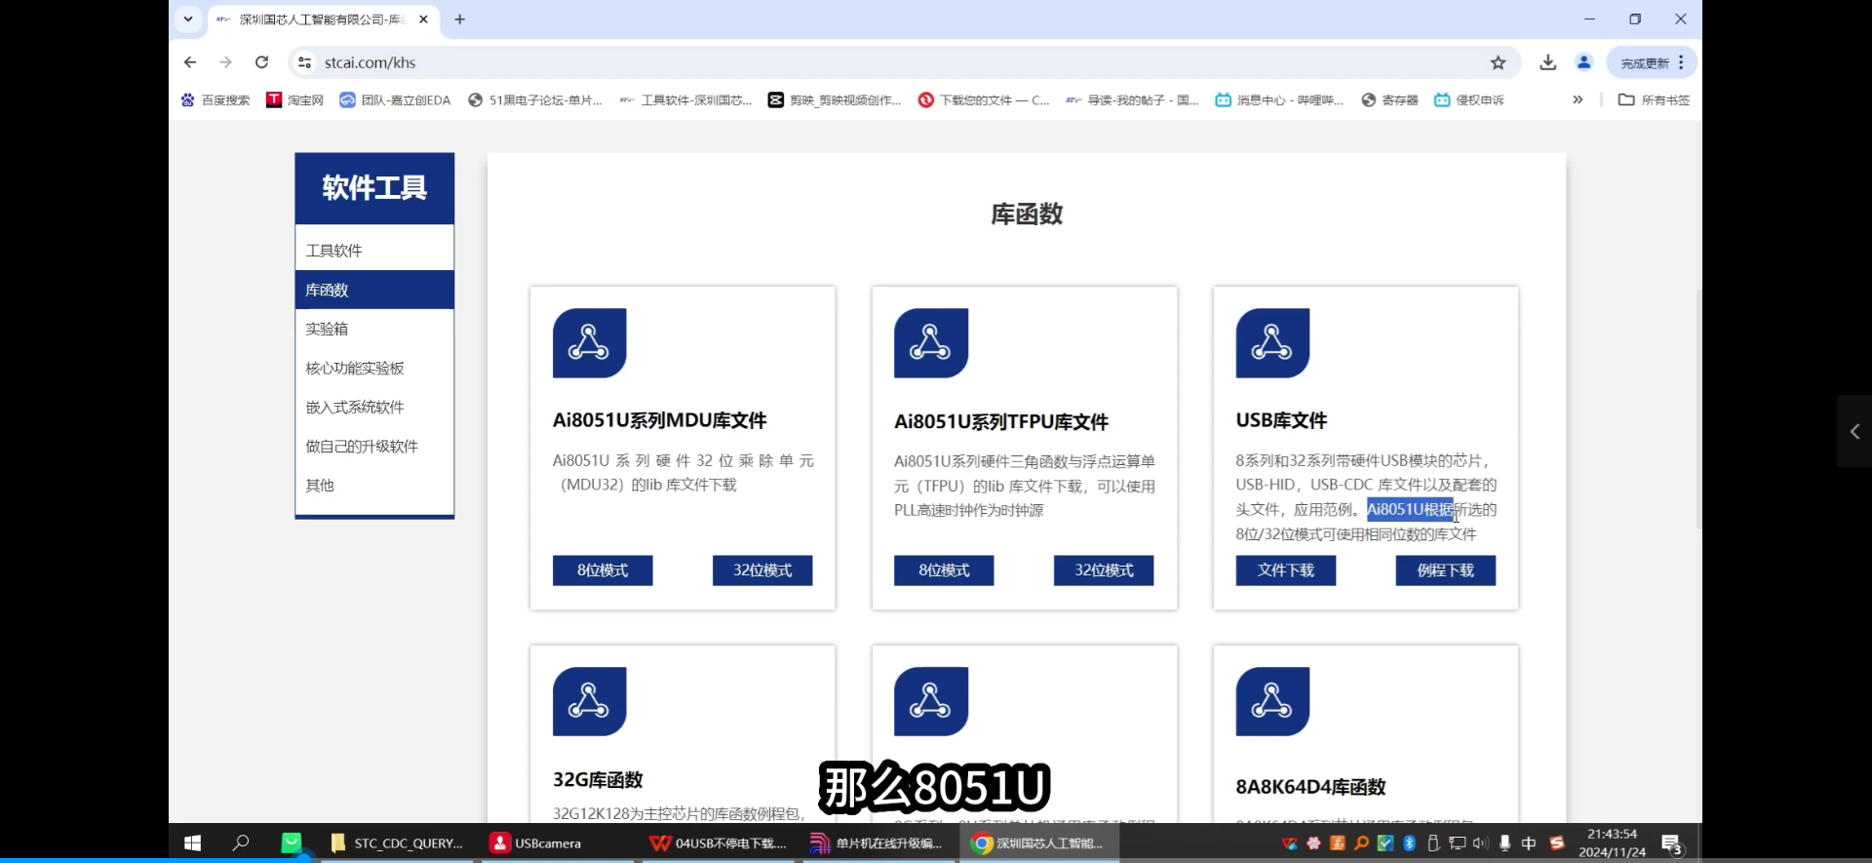Viewport: 1872px width, 863px height.
Task: Open the Chrome three-dot menu
Action: tap(1682, 62)
